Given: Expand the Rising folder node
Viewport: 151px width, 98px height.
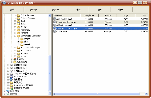Looking at the screenshot, I should pos(15,24).
